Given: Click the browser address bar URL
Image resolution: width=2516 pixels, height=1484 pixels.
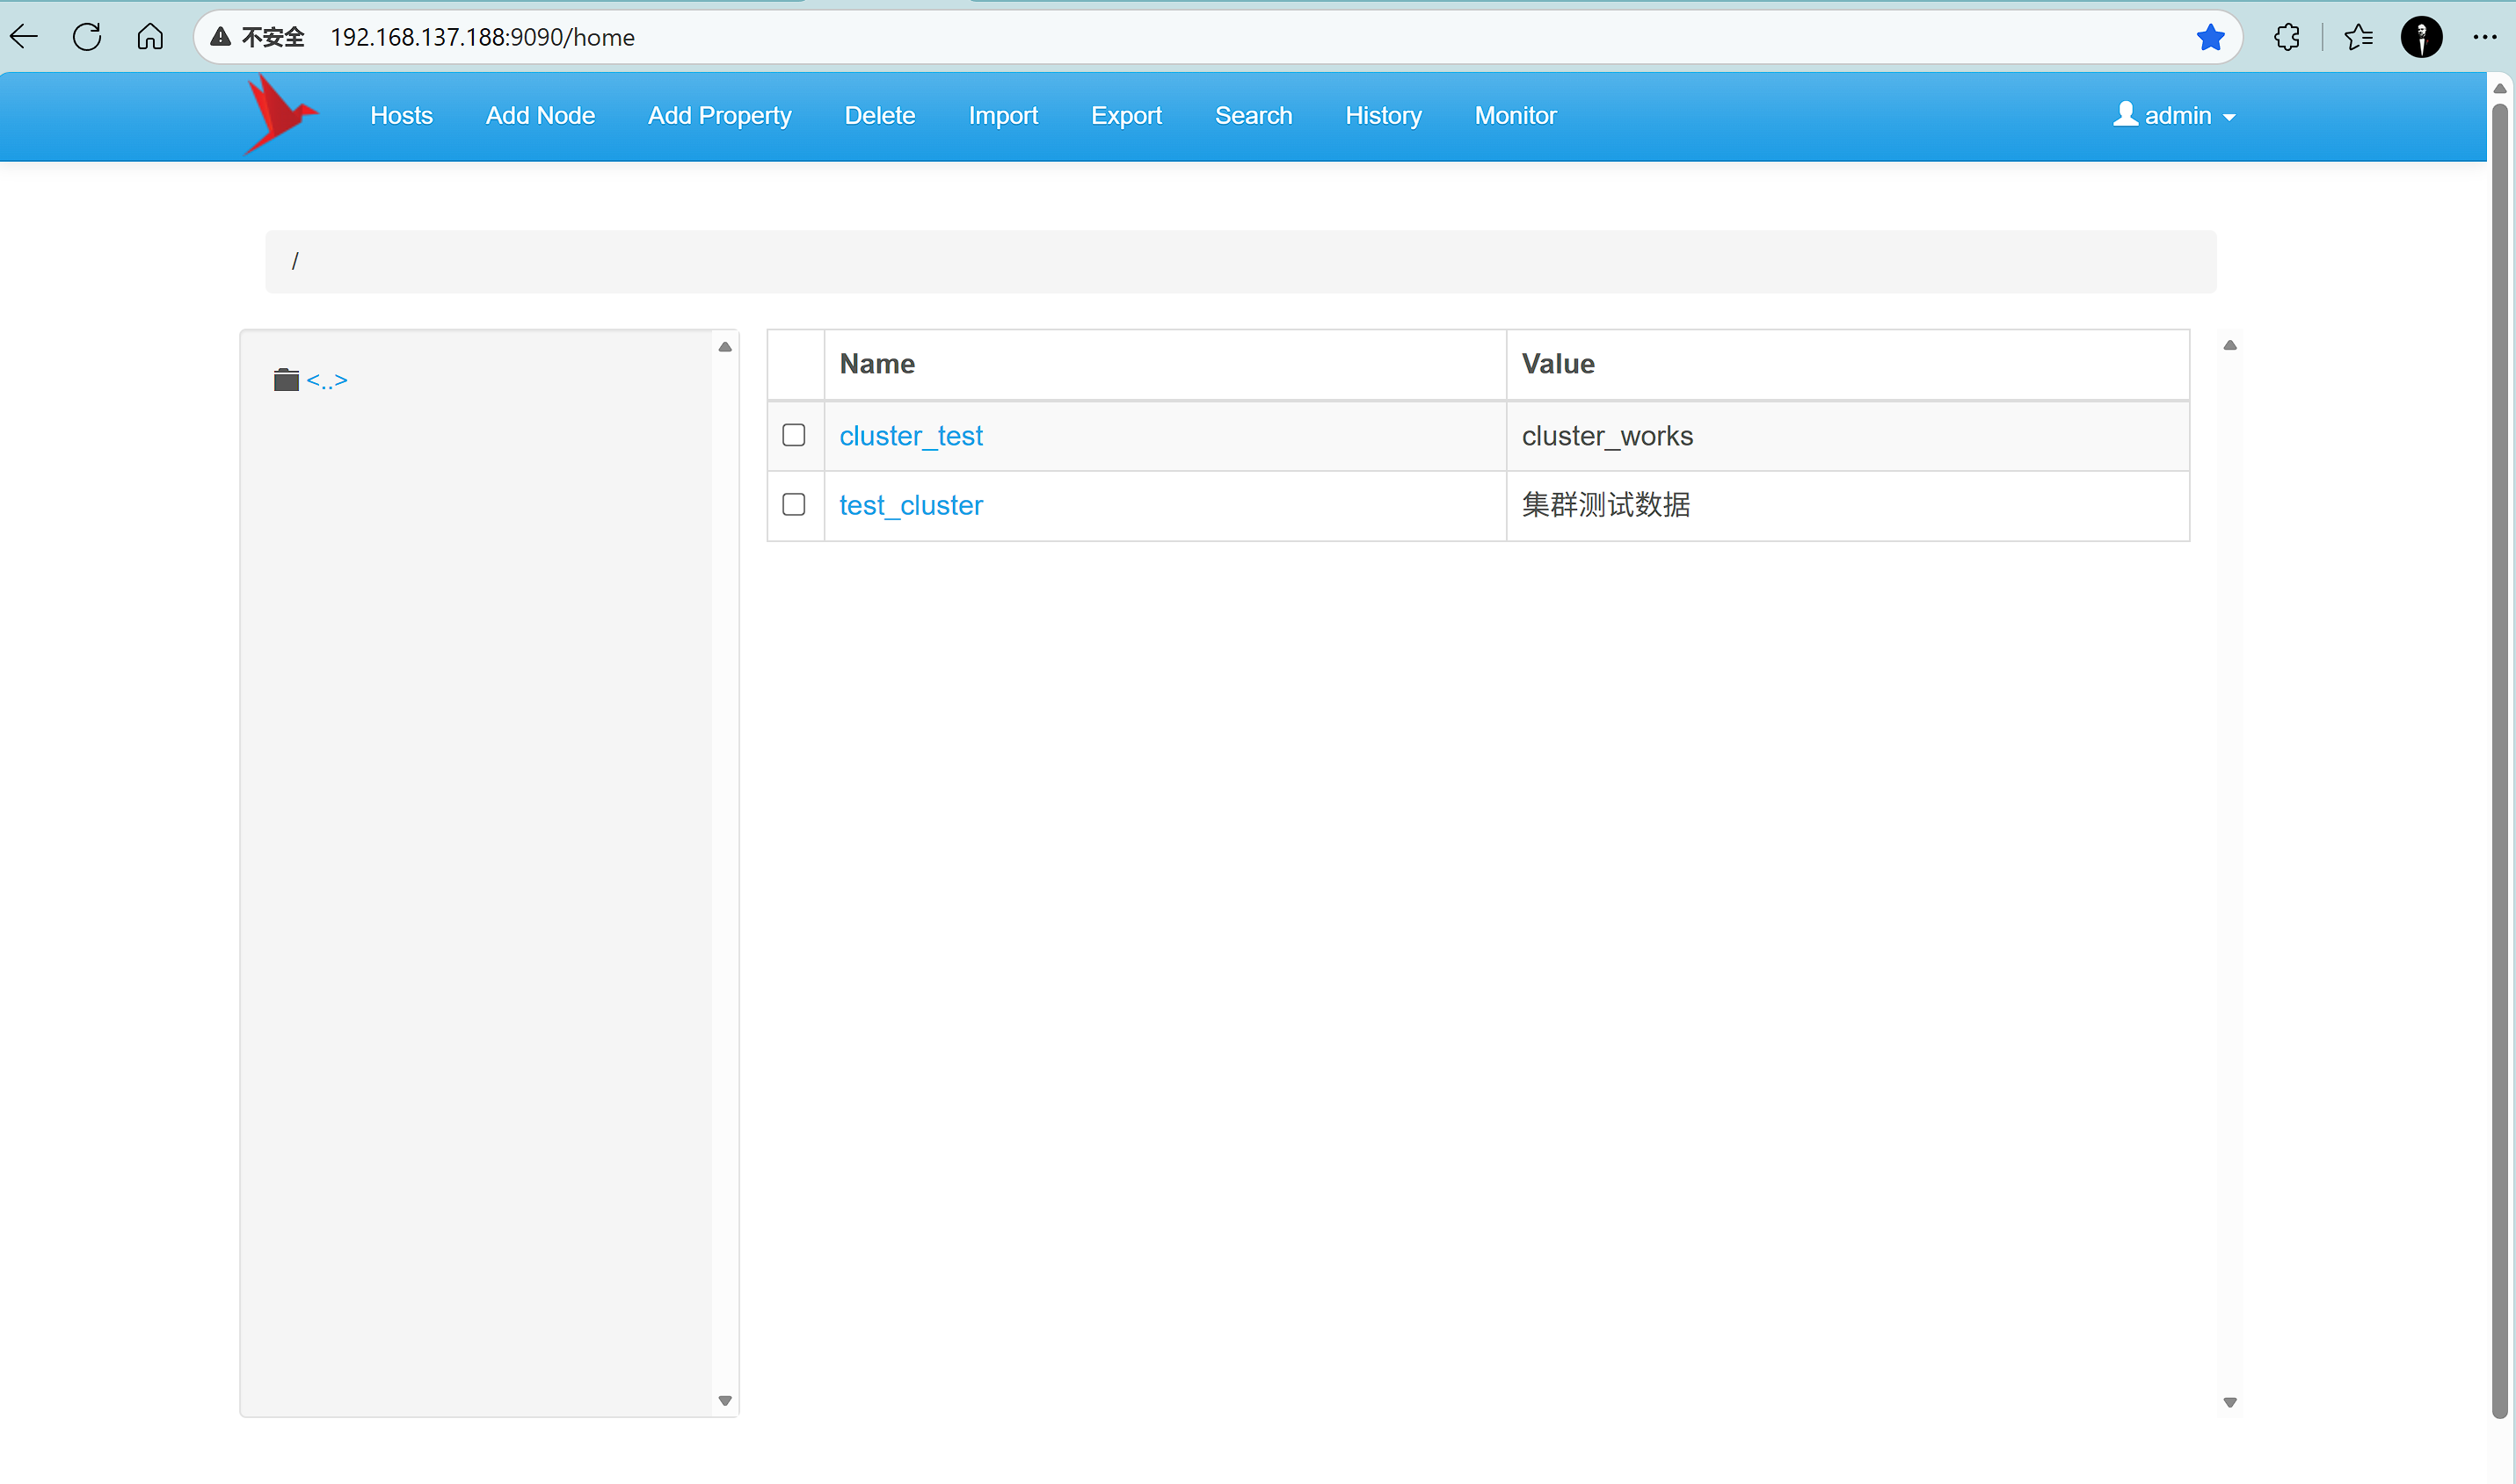Looking at the screenshot, I should tap(483, 37).
